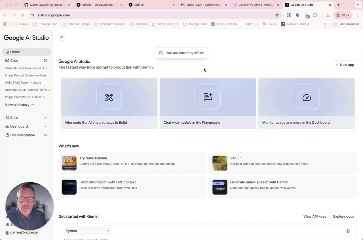The image size is (363, 240).
Task: Open Stack for SEND bookmark folder
Action: (x=165, y=24)
